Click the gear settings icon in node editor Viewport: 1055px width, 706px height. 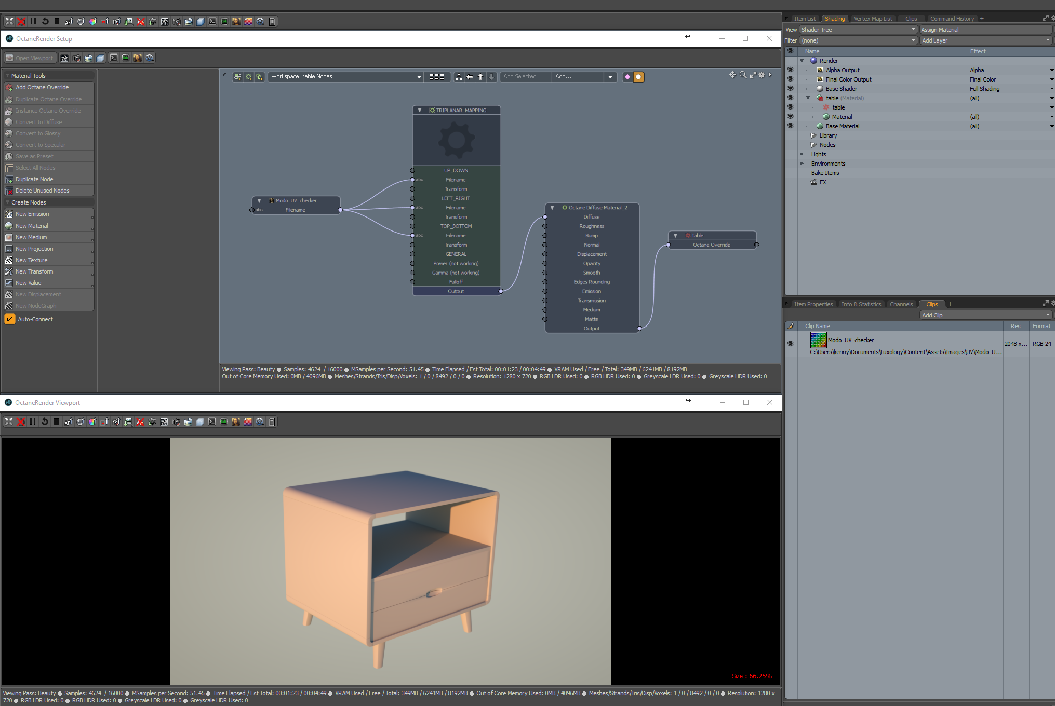tap(762, 75)
